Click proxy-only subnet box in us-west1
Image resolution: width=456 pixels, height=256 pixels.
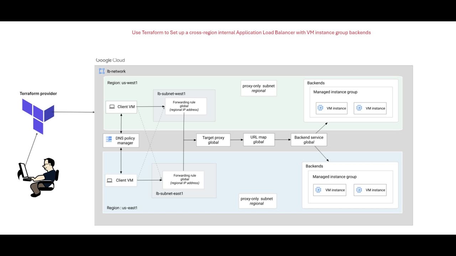coord(259,88)
